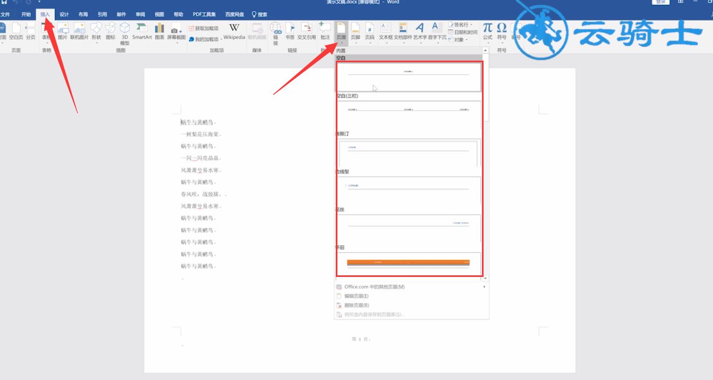Insert a 3D model (3D模型)
713x380 pixels.
pos(125,34)
